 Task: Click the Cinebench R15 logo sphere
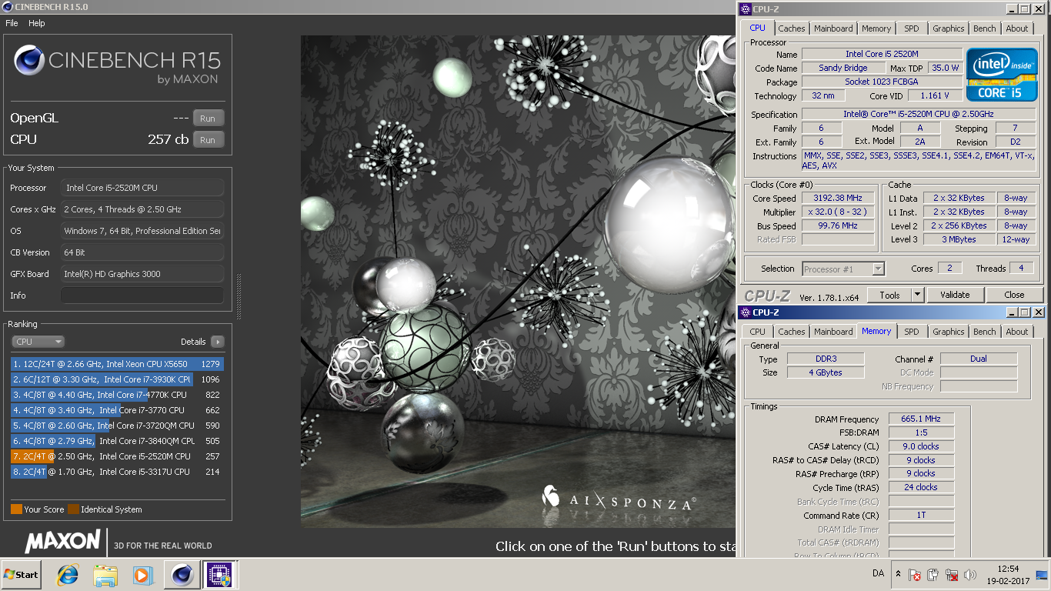pos(29,61)
